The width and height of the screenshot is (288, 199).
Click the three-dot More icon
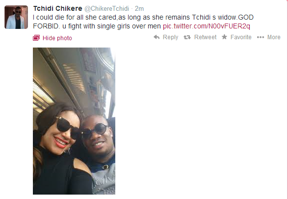(261, 37)
